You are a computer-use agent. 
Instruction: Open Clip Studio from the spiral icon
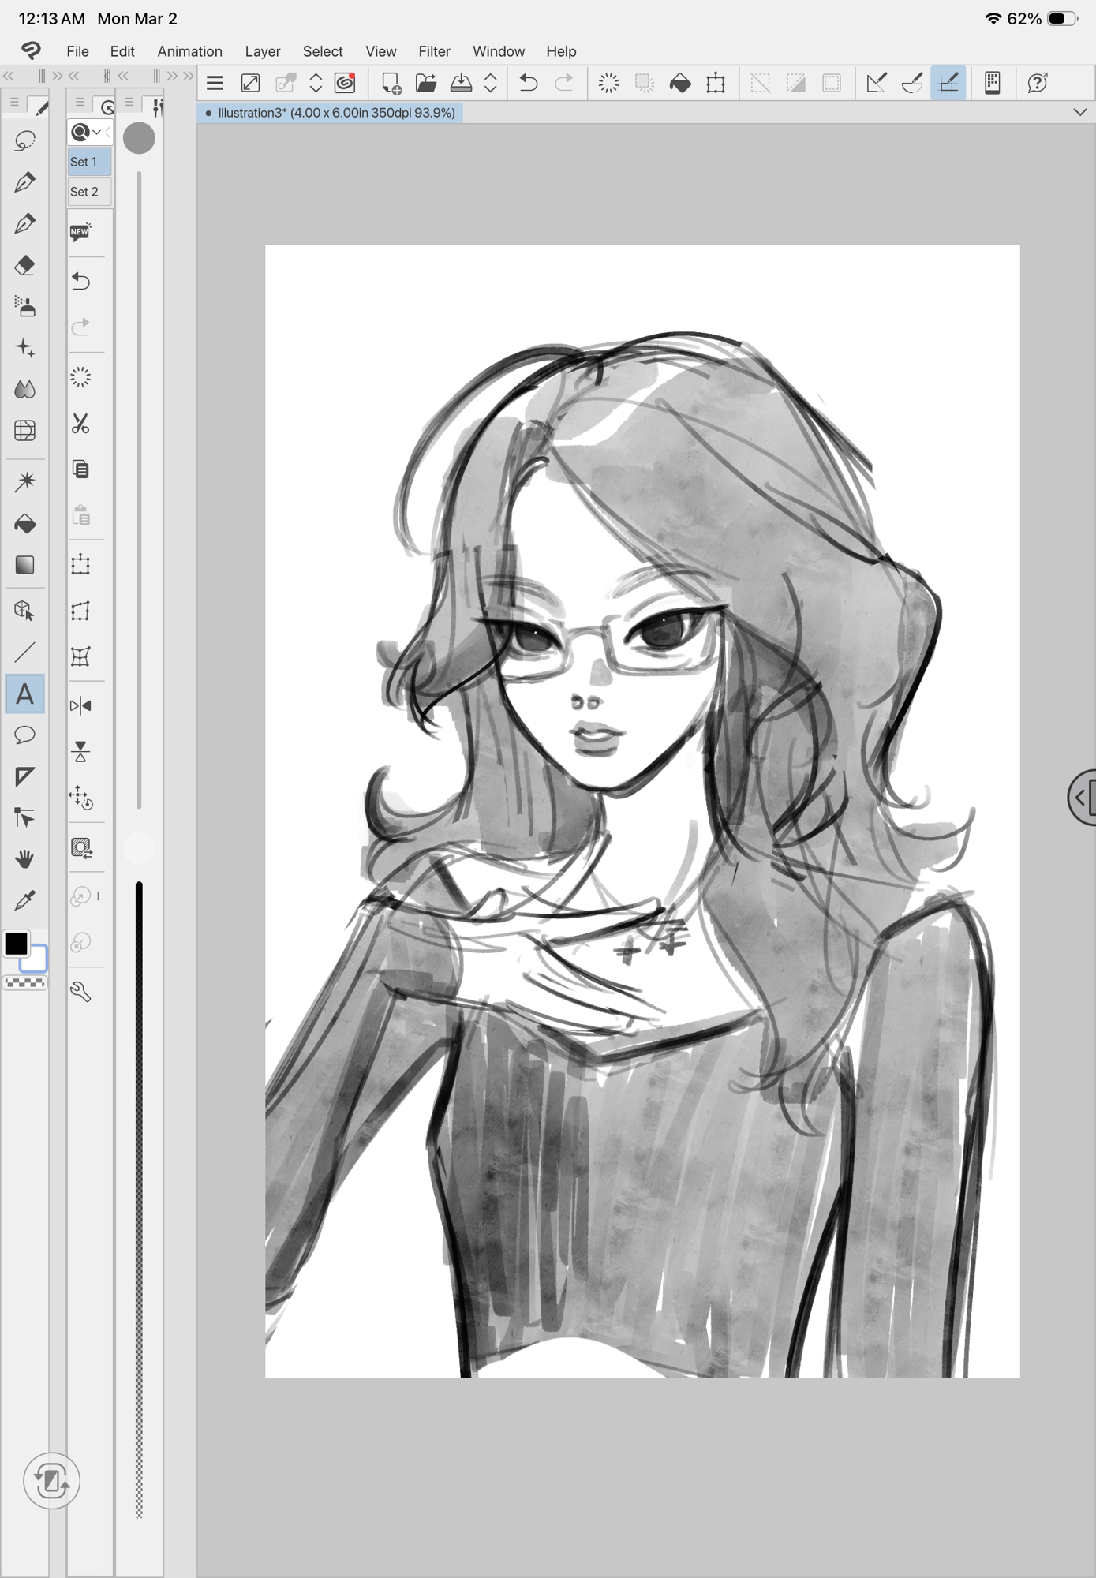345,83
